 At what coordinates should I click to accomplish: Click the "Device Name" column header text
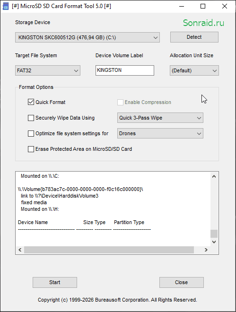(33, 222)
